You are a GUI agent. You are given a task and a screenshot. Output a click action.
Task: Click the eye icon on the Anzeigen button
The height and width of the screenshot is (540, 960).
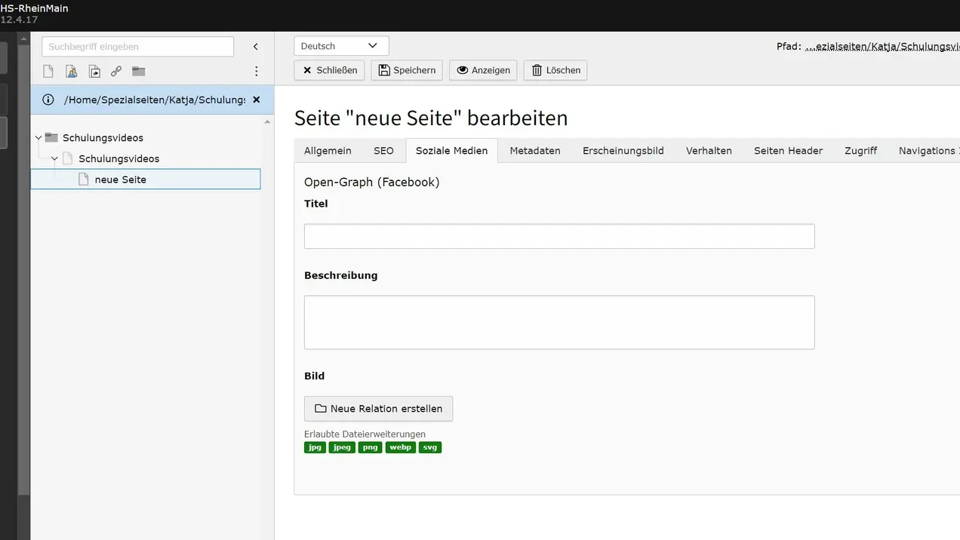coord(462,70)
